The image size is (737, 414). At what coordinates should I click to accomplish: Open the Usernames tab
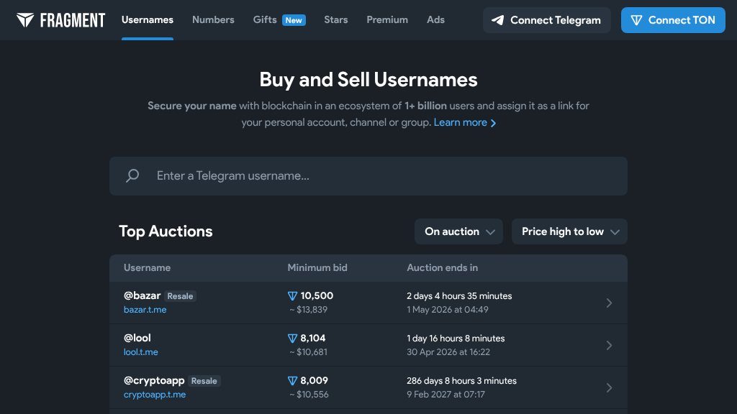(x=147, y=19)
